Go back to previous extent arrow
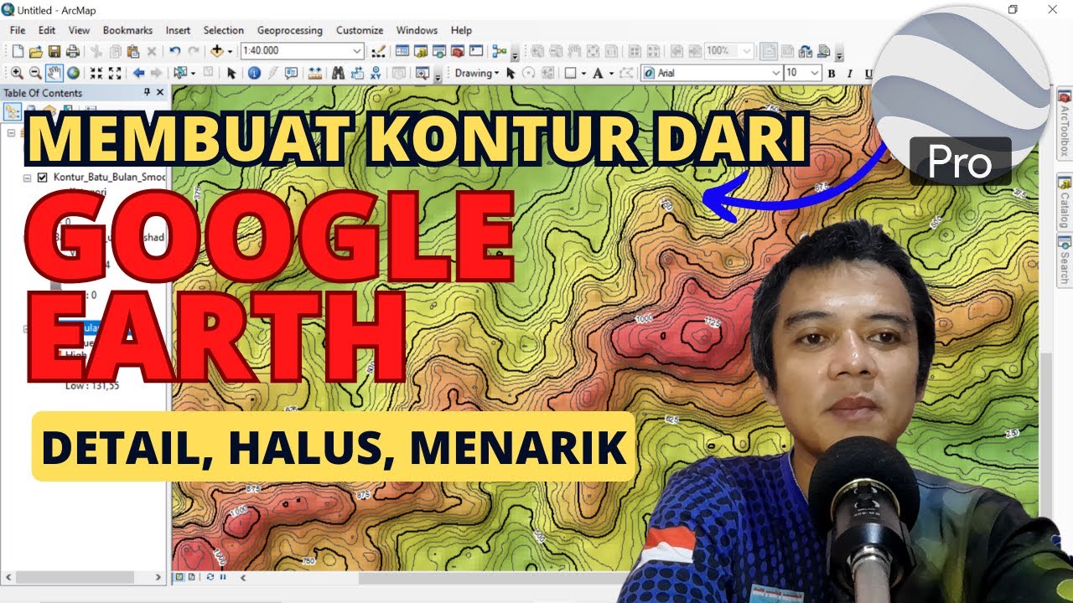 coord(138,73)
